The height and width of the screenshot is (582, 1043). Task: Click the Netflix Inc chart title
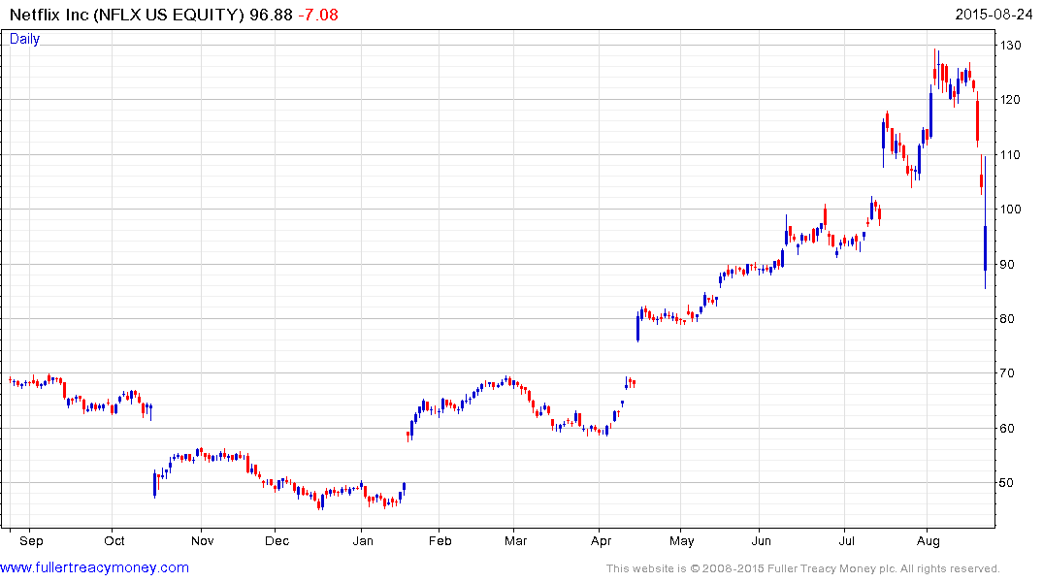point(127,15)
